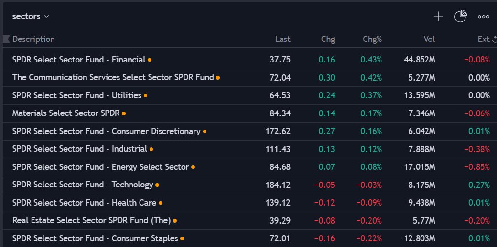
Task: Click Health Care volume 9.438M
Action: click(421, 203)
